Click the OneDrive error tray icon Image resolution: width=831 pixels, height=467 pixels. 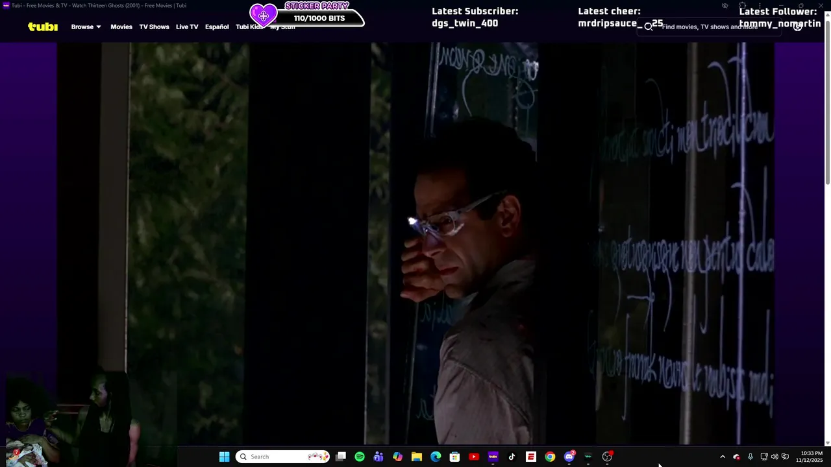click(736, 457)
